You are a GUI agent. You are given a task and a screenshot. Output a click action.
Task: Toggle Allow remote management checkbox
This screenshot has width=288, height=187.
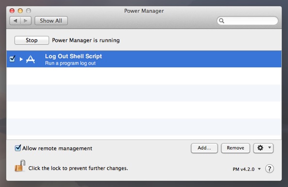click(x=18, y=148)
